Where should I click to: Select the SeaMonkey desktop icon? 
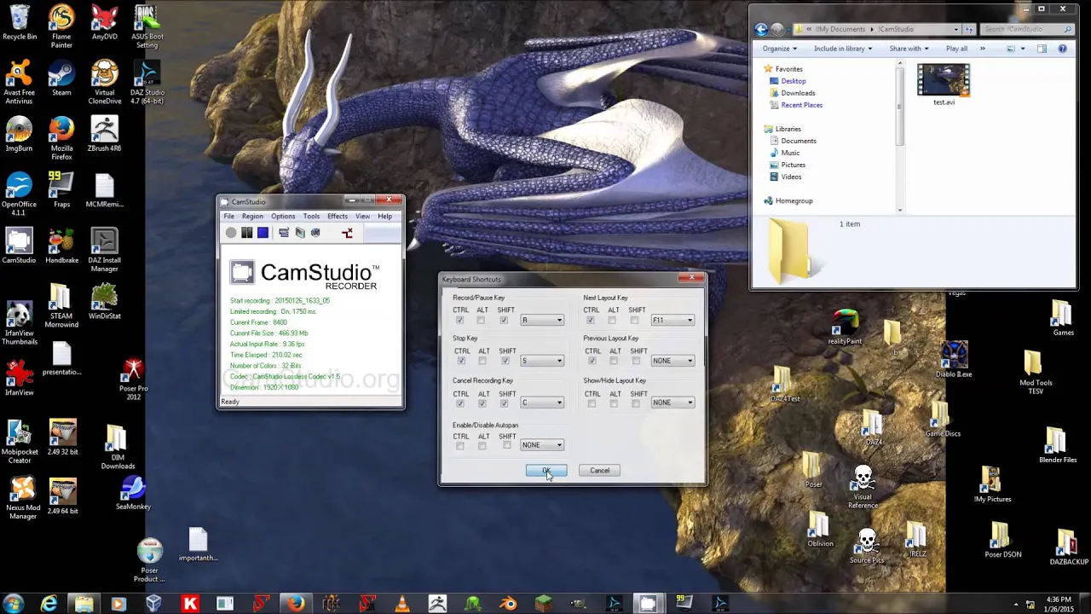pos(133,493)
